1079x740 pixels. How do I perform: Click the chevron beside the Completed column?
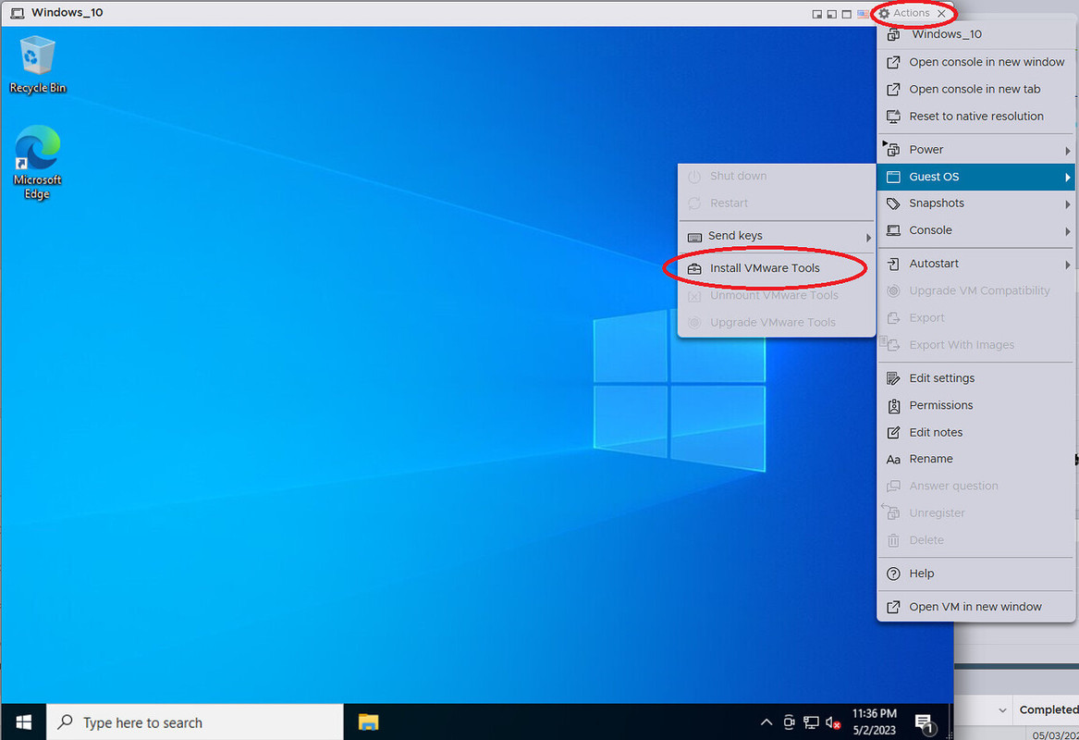1002,709
